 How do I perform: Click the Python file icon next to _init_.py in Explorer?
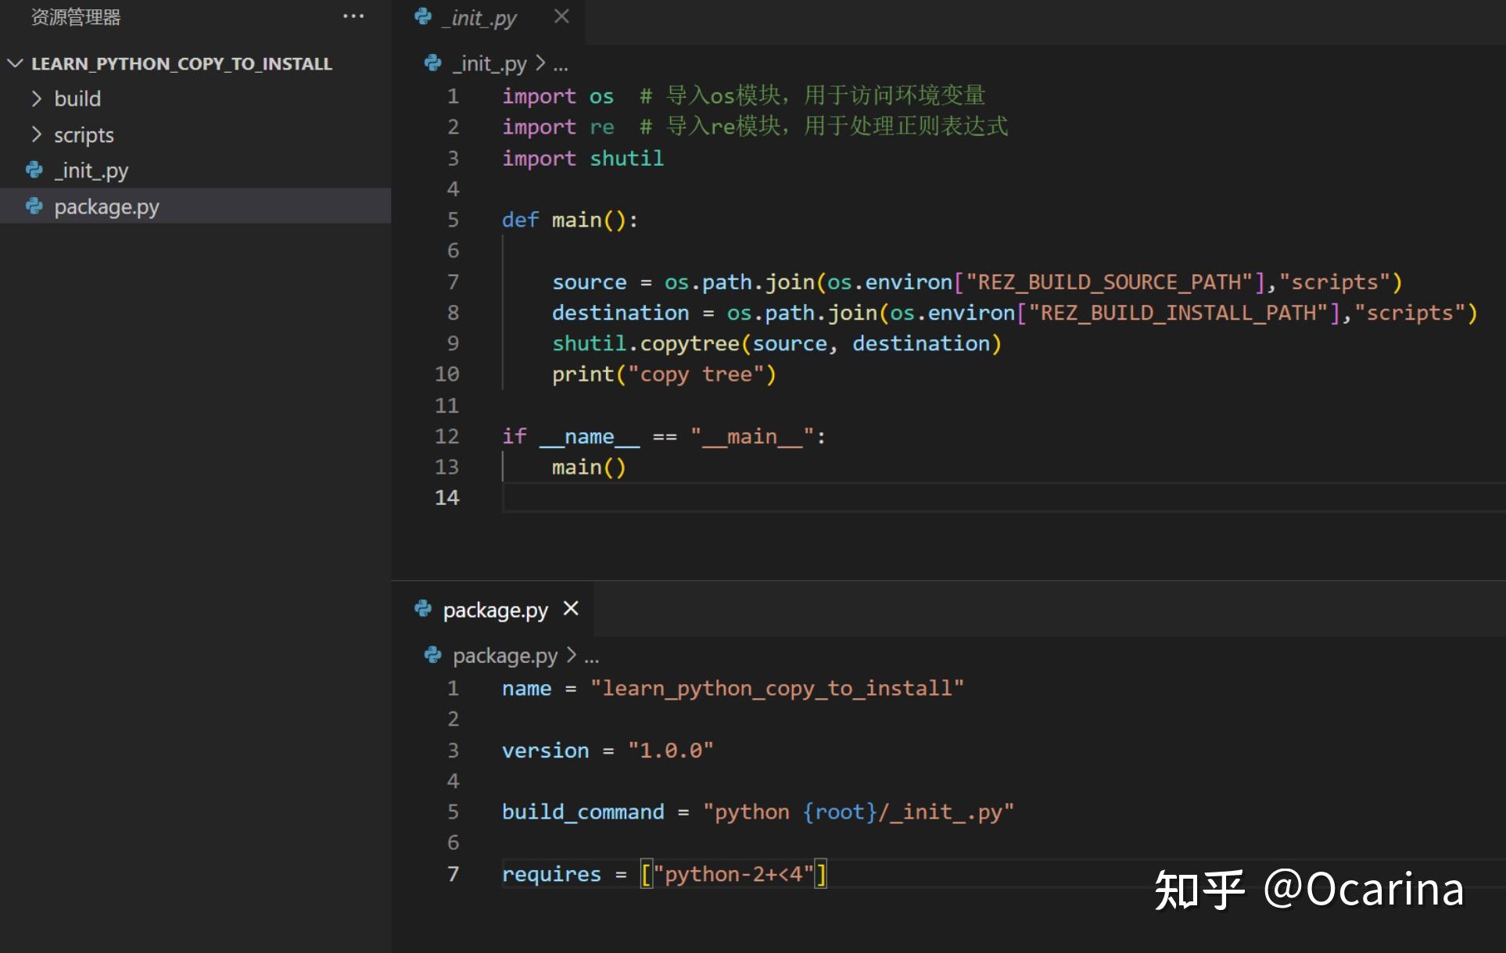pyautogui.click(x=33, y=170)
